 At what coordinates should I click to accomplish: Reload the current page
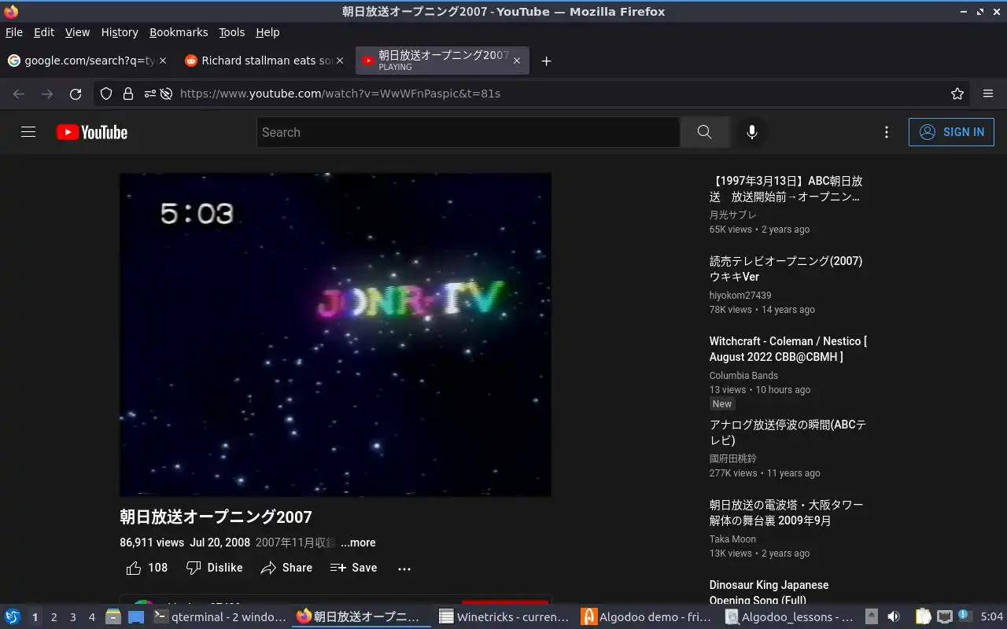[76, 94]
